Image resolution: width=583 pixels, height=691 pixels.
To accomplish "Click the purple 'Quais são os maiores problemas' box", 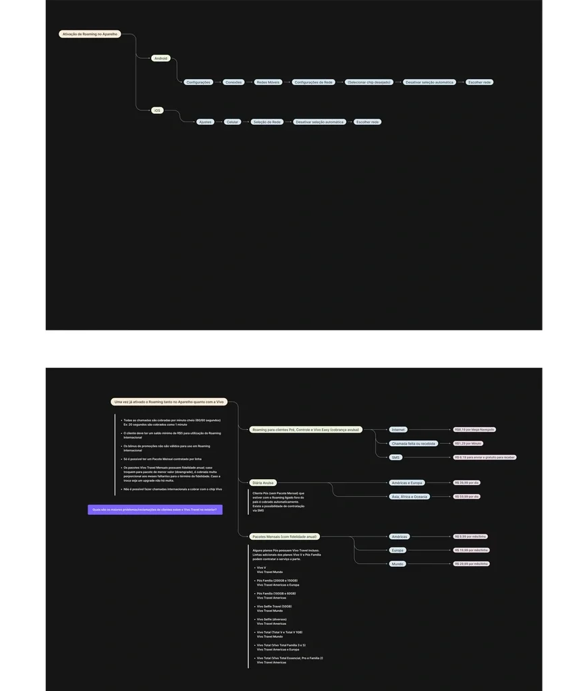I will coord(155,509).
